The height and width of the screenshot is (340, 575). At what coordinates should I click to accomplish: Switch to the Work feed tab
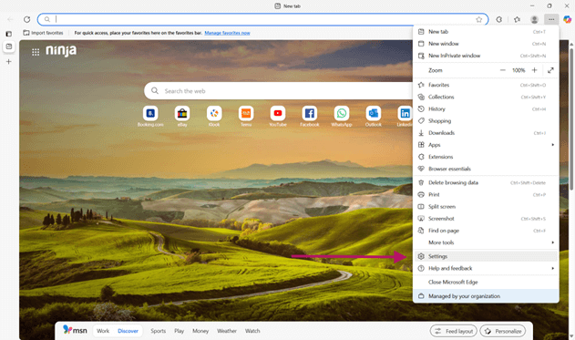[103, 331]
